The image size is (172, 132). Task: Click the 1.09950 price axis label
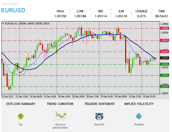(165, 24)
